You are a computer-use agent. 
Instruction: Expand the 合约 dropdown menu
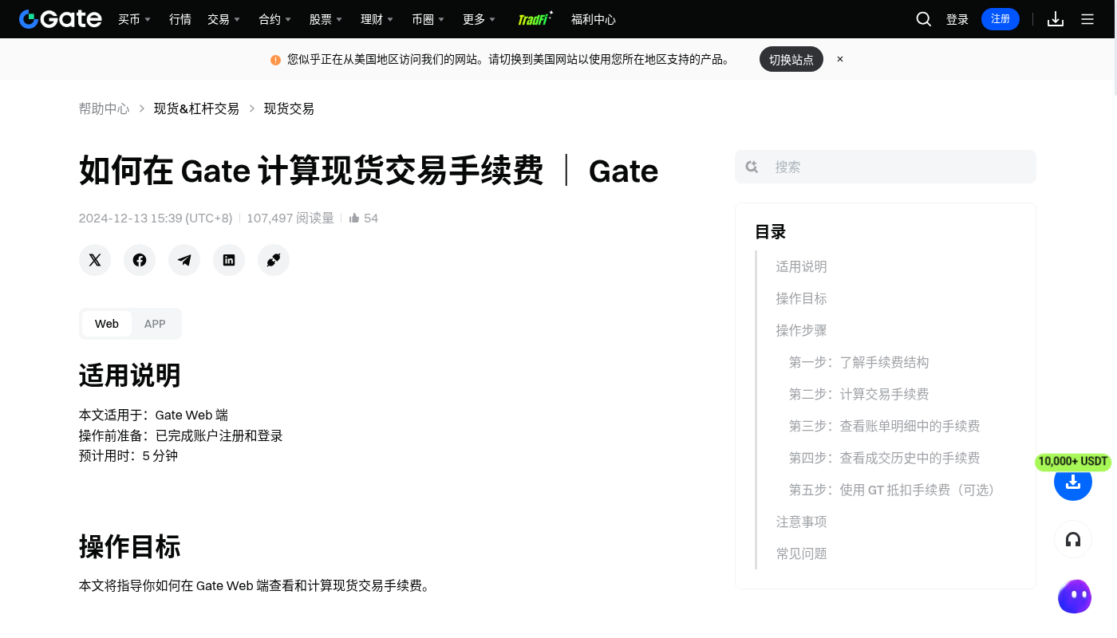coord(274,19)
